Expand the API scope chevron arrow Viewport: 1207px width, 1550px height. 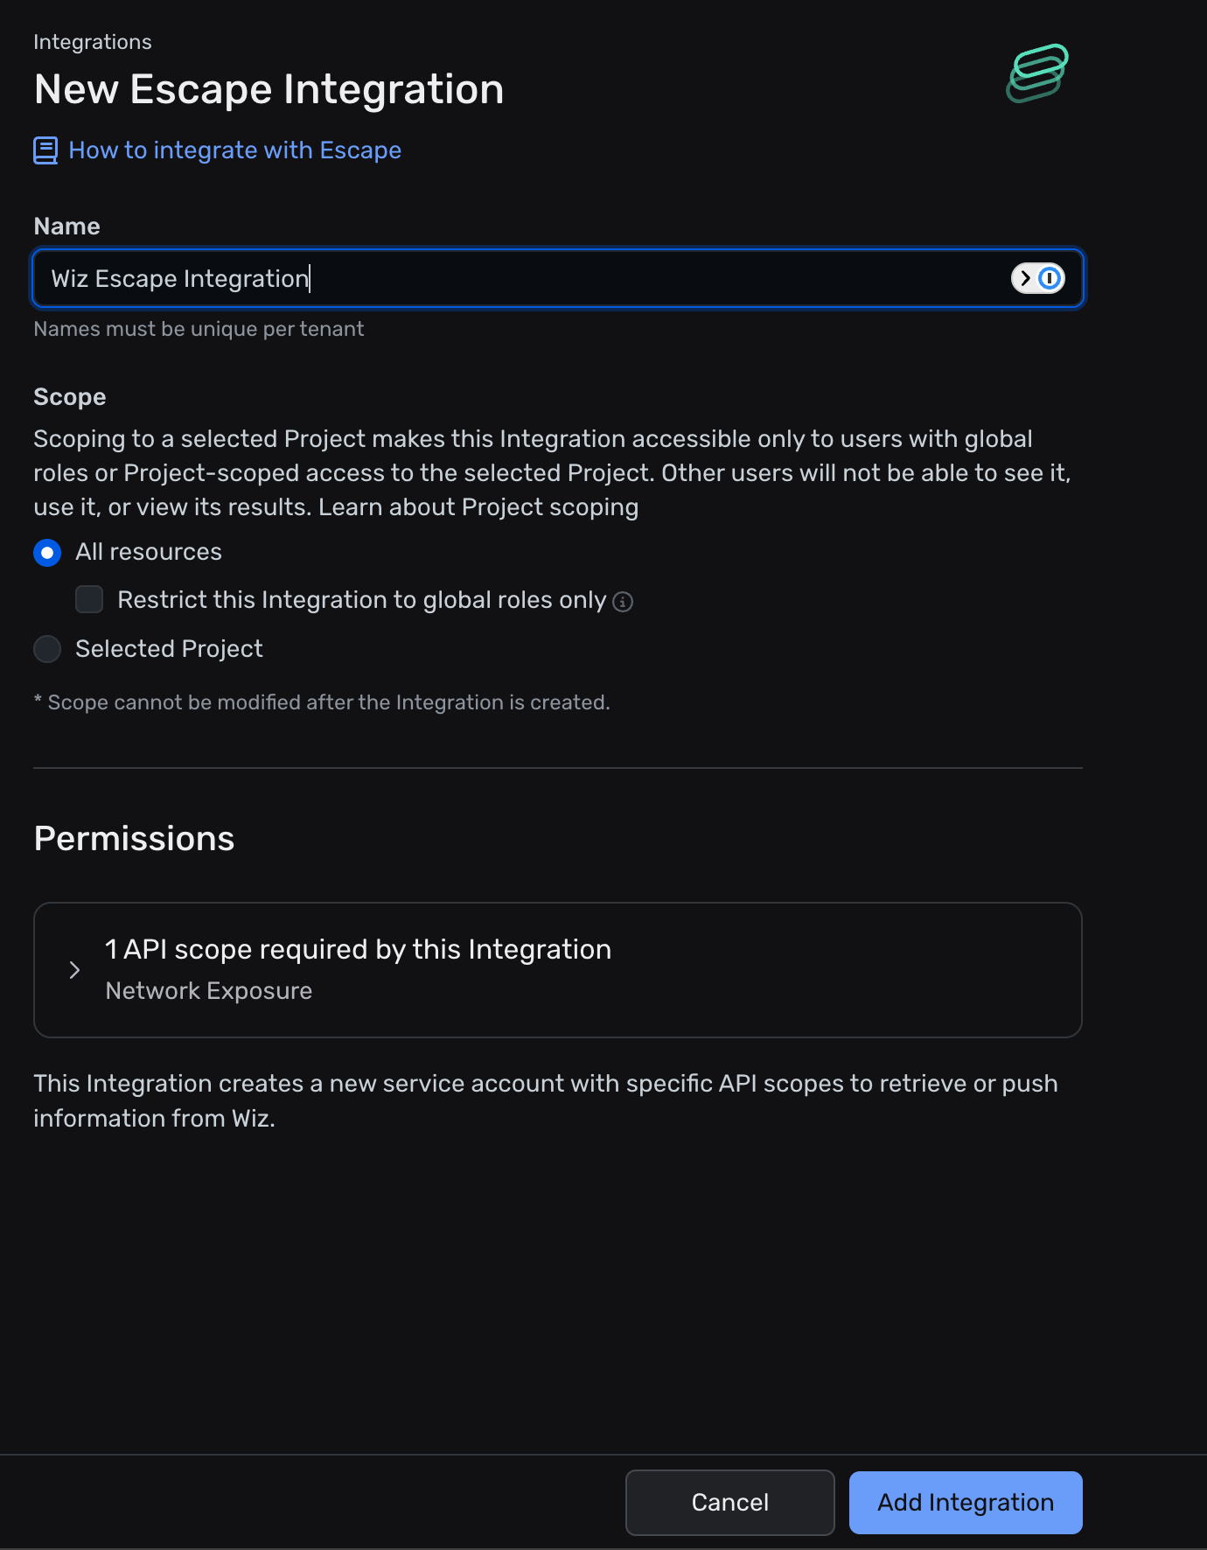click(x=75, y=970)
